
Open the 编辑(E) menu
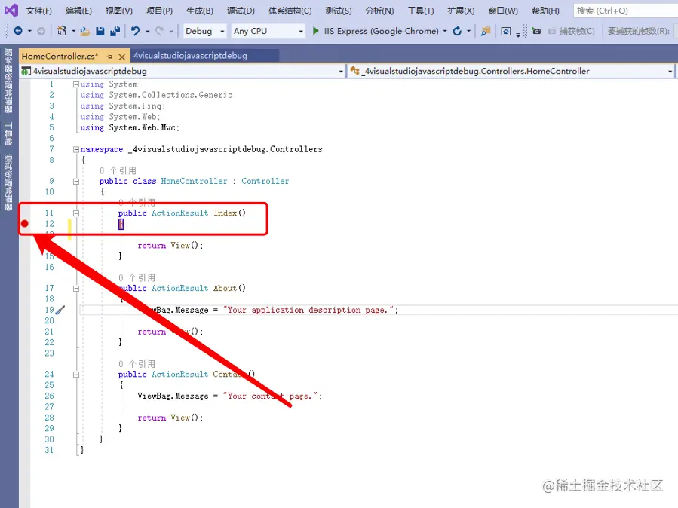point(78,11)
